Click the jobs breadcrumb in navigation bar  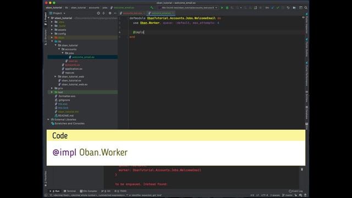[x=105, y=8]
